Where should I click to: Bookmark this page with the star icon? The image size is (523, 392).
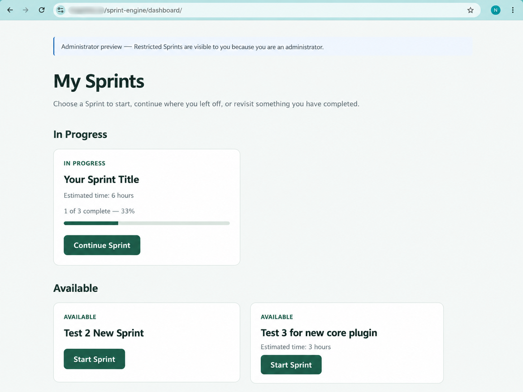(470, 10)
